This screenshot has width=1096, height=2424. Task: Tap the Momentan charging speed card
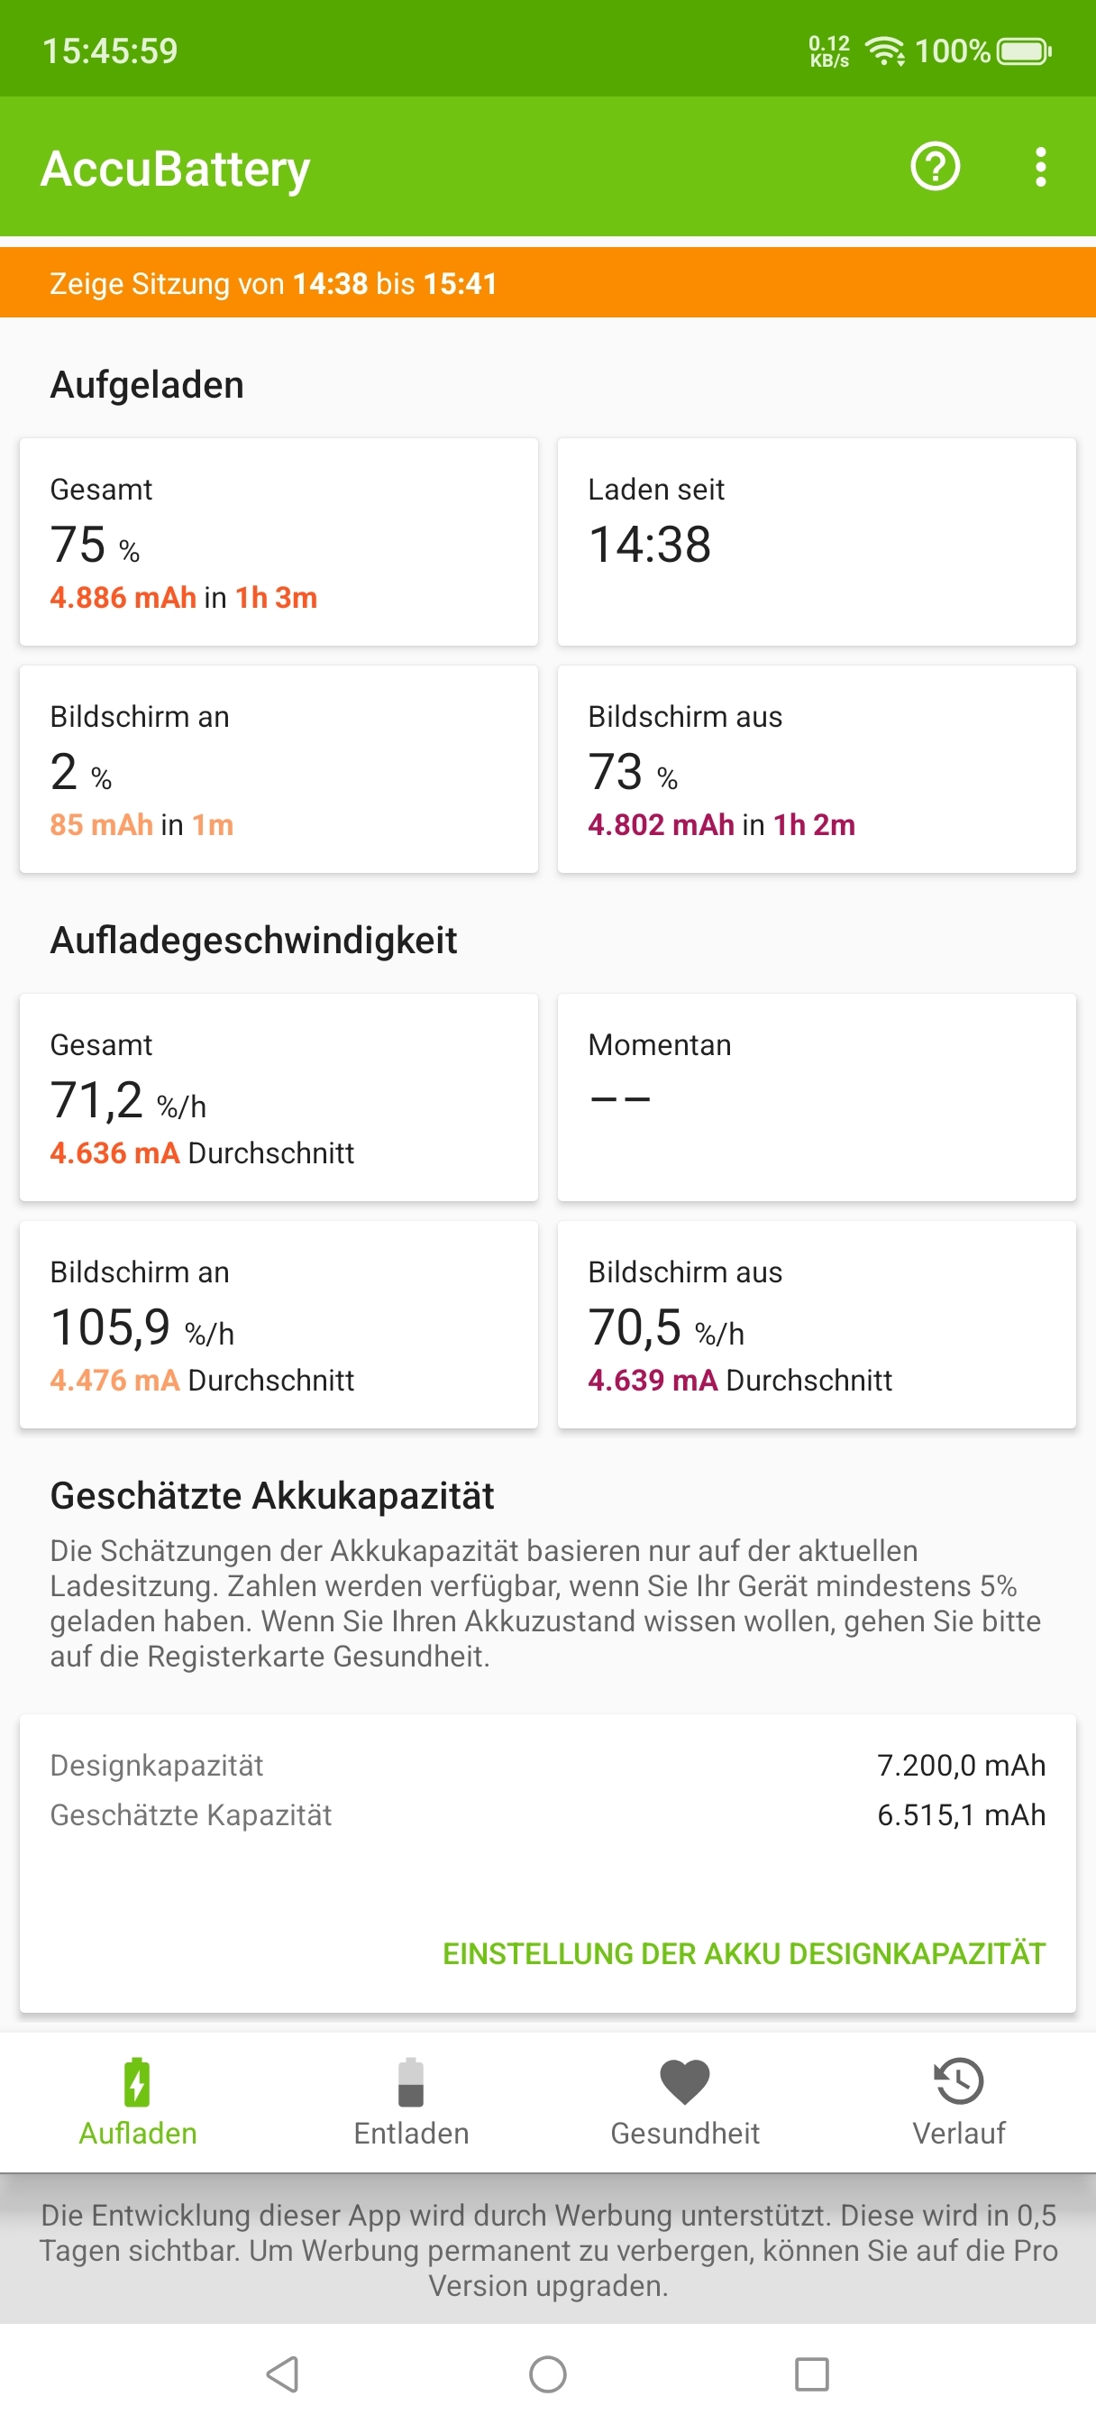(x=817, y=1097)
